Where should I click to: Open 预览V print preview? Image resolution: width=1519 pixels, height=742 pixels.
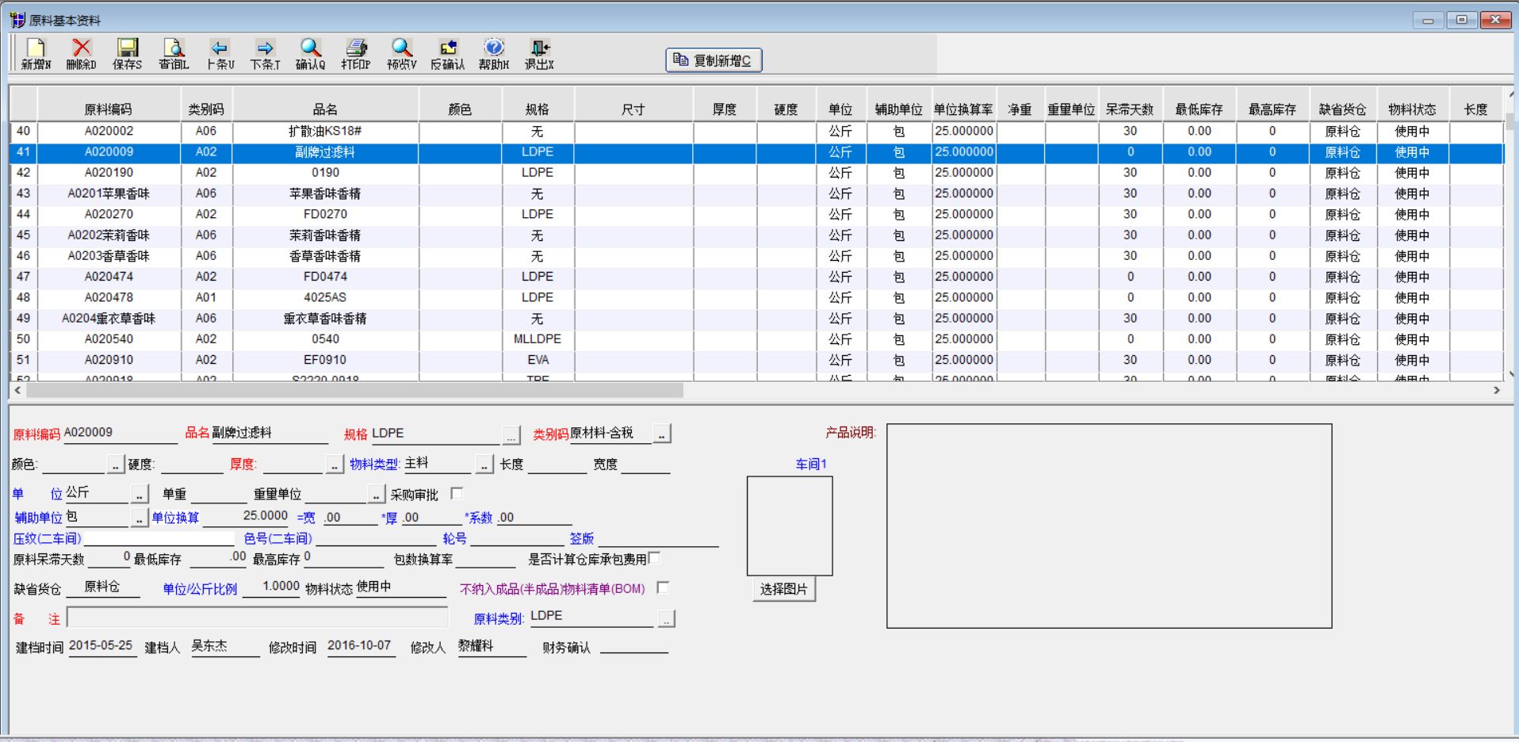click(402, 55)
